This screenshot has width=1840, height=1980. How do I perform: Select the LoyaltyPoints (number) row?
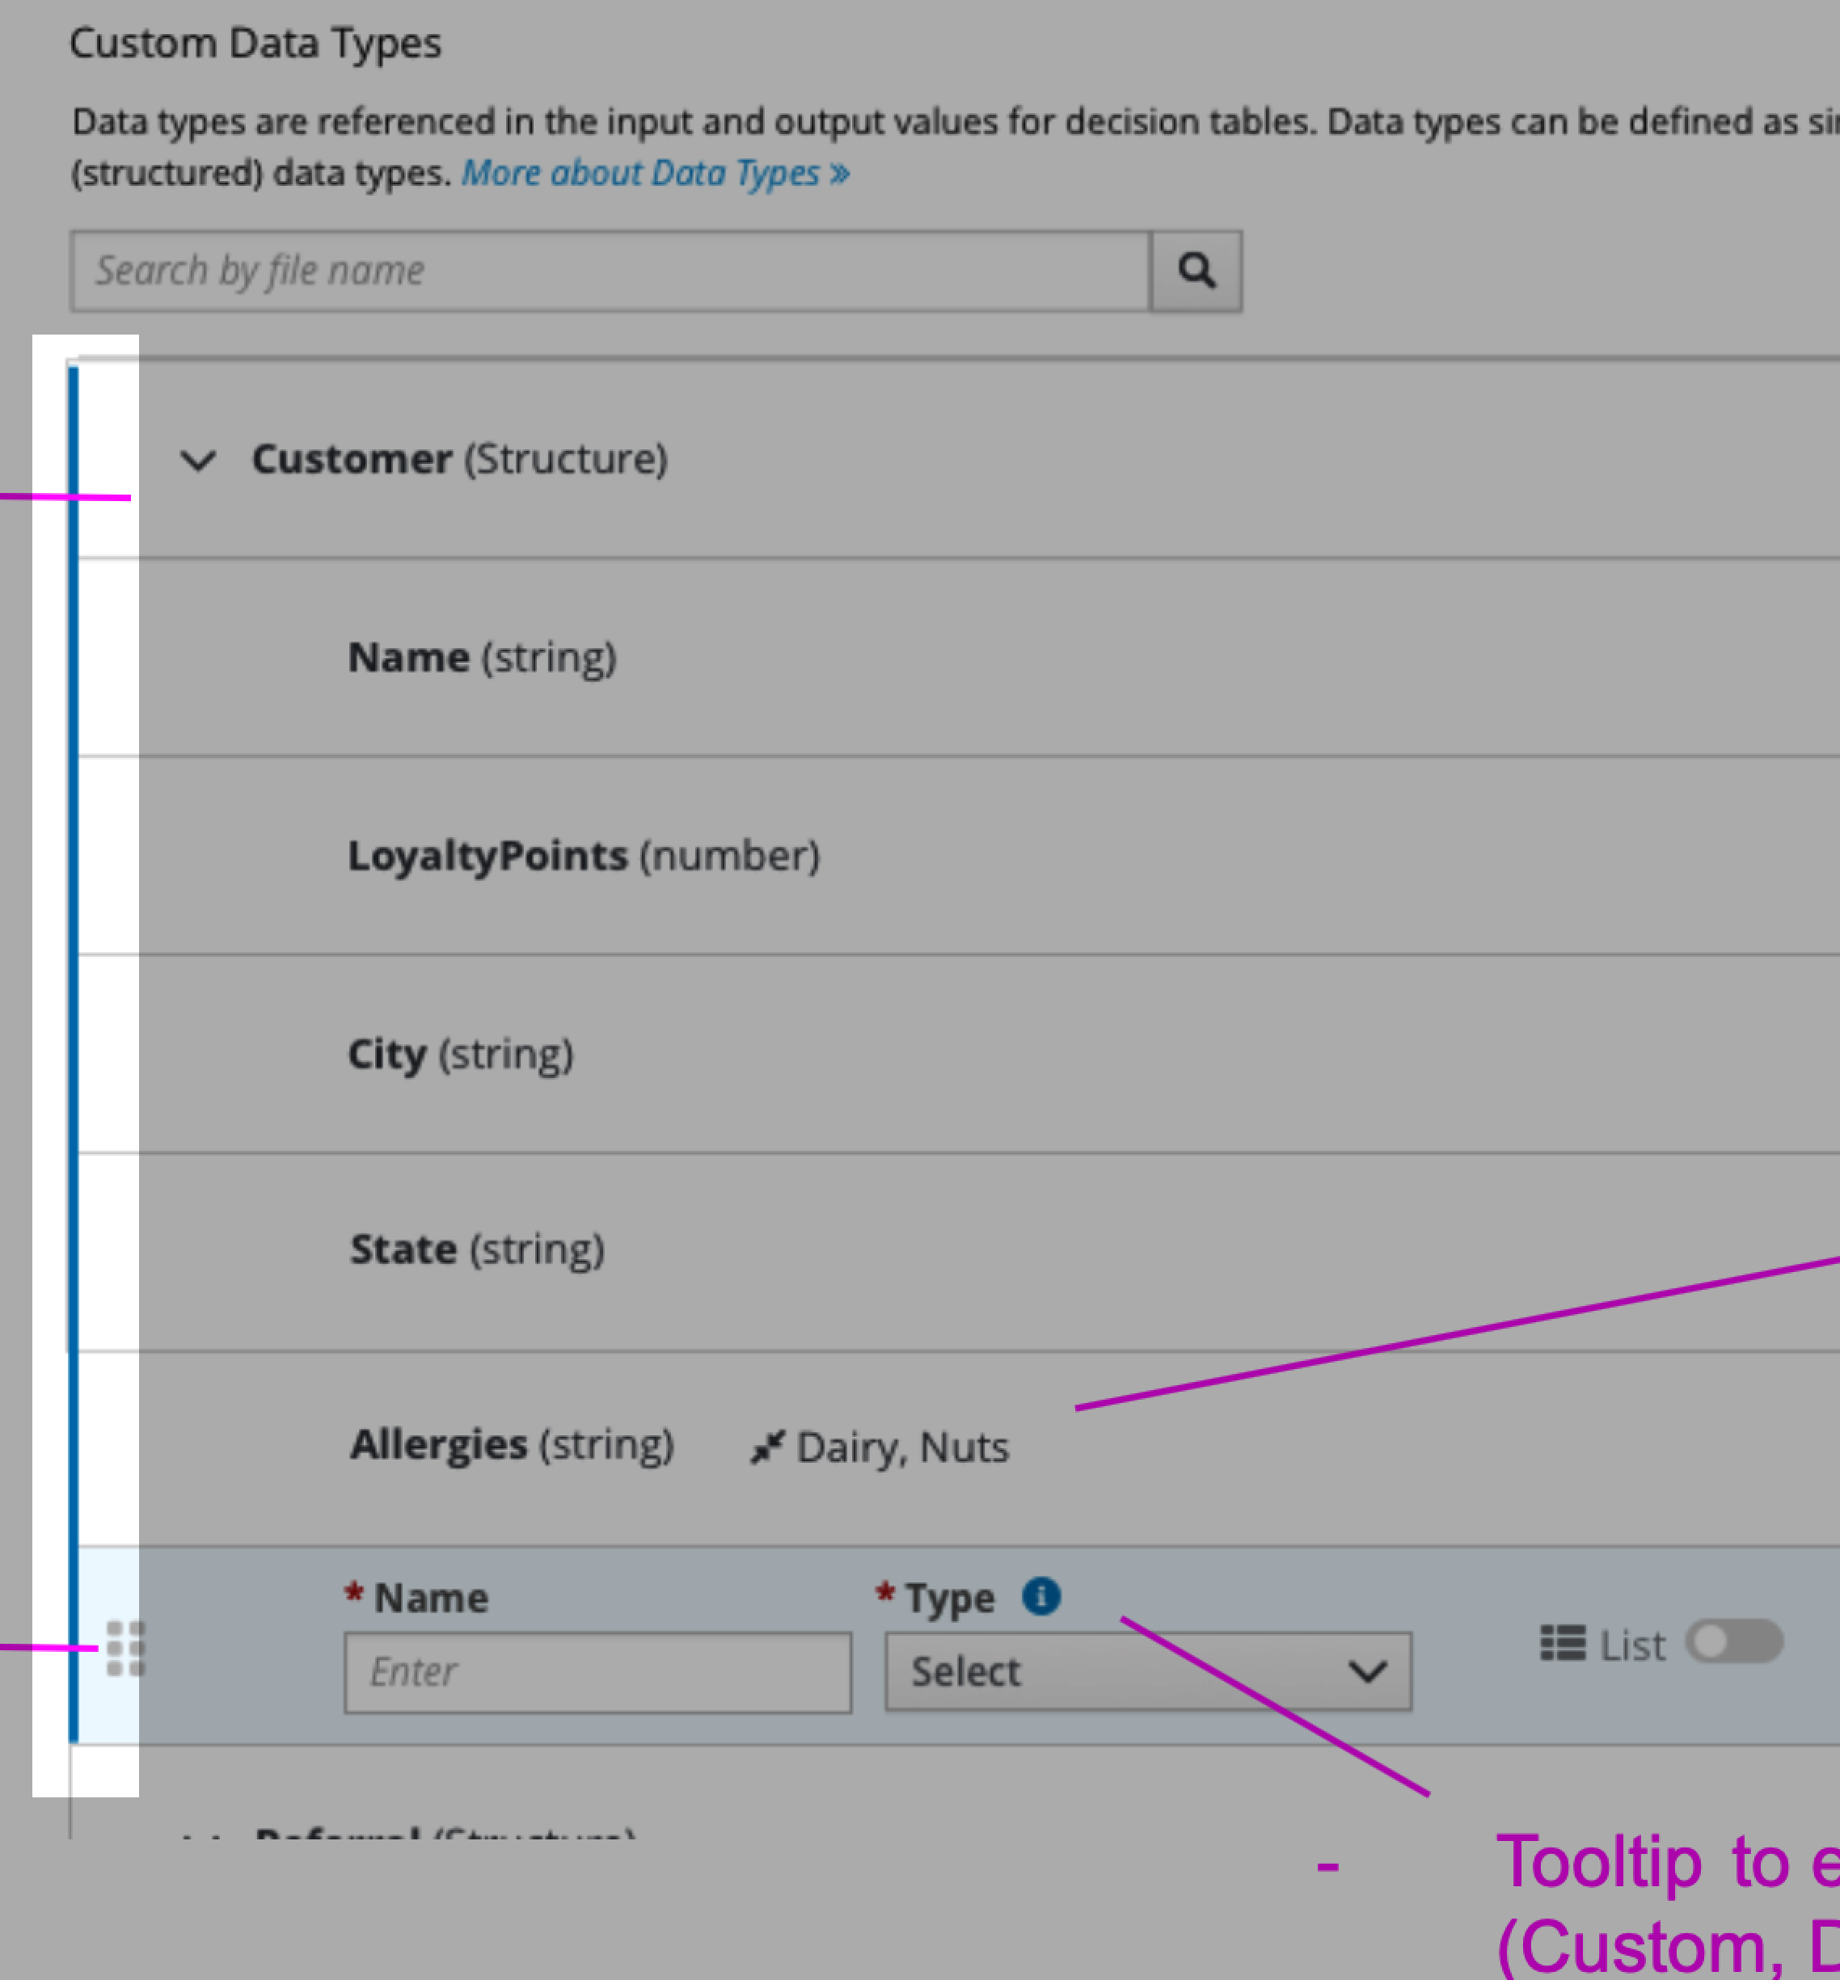point(584,855)
